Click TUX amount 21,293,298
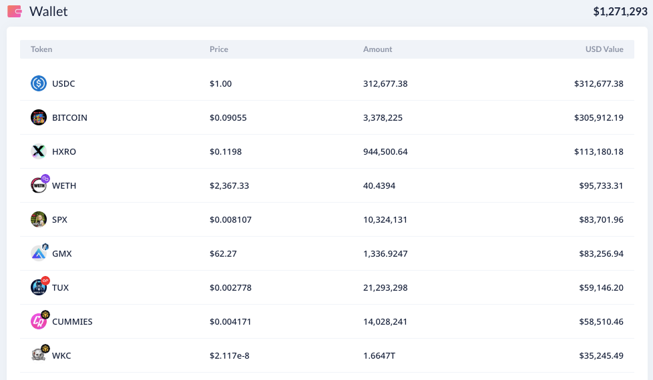This screenshot has height=380, width=653. pos(385,288)
